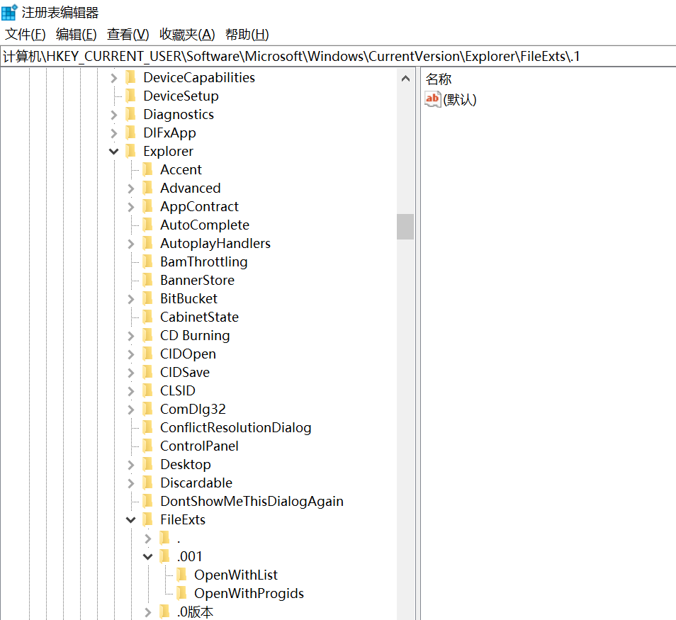Expand the Advanced key
Screen dimensions: 676x620
(x=131, y=188)
